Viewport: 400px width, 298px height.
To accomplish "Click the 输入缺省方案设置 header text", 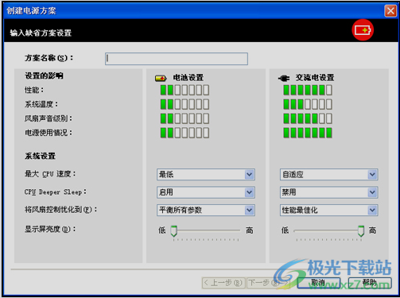I will coord(41,33).
